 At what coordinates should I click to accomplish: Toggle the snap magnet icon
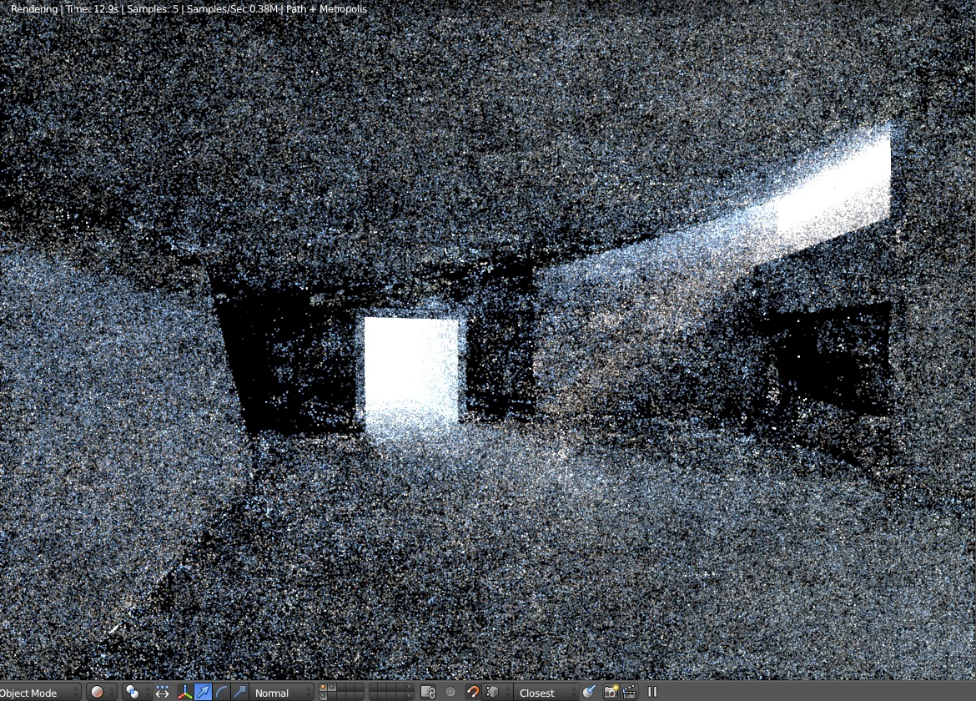[x=473, y=693]
